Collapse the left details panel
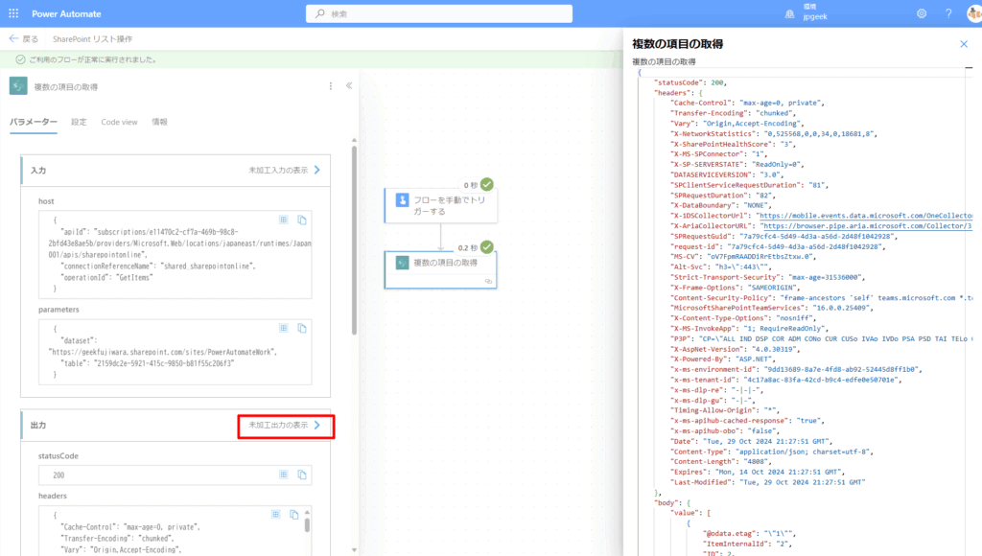 [x=349, y=85]
